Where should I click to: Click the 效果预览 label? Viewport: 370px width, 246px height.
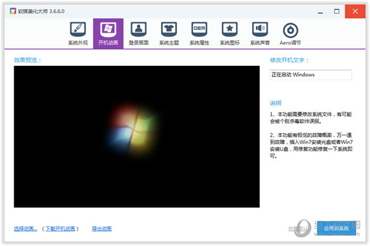27,60
